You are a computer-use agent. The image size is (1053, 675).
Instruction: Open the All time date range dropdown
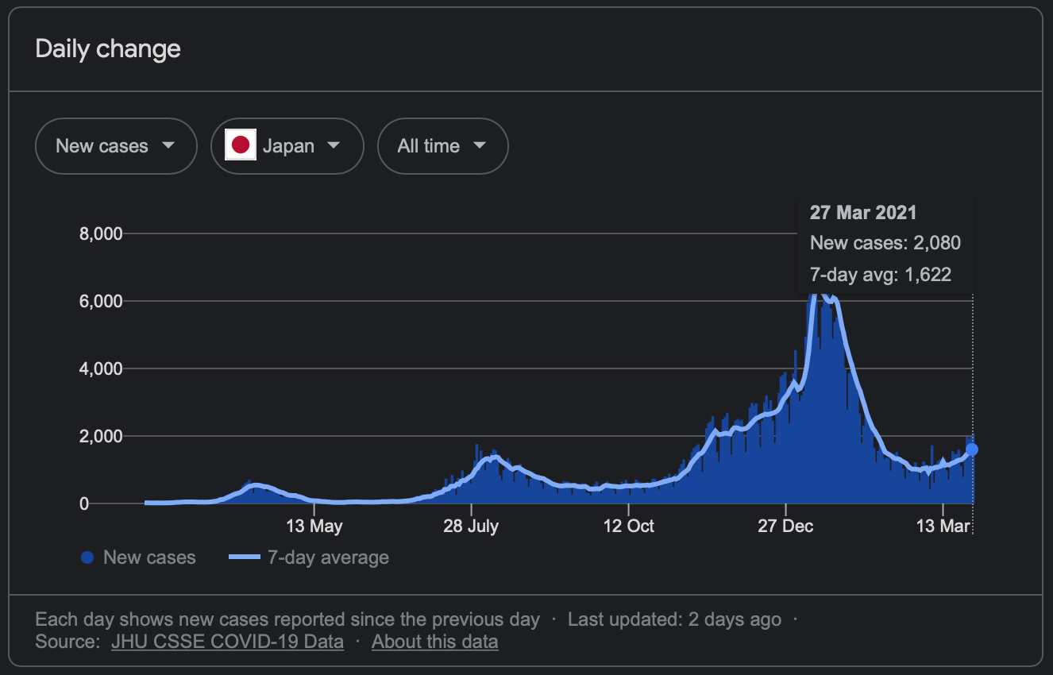coord(442,145)
